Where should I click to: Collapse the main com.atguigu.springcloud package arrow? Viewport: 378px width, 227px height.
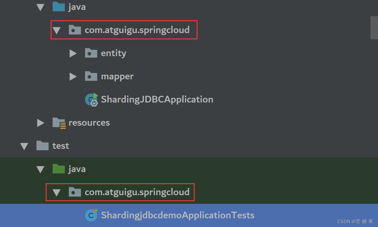pos(56,30)
